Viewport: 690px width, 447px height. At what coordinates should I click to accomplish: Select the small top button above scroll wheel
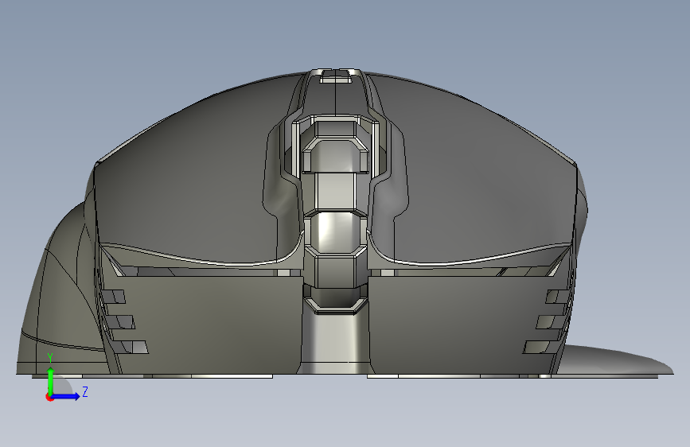click(335, 76)
